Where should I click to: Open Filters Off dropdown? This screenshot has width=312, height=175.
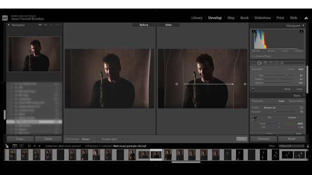291,146
